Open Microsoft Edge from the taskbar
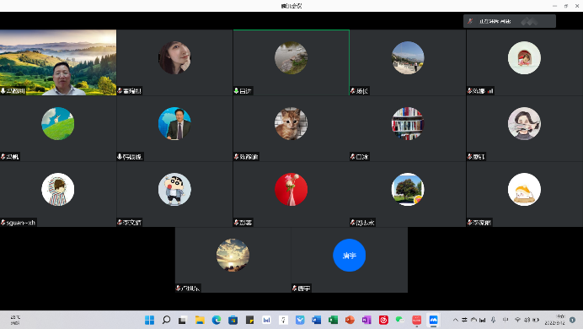 tap(217, 320)
